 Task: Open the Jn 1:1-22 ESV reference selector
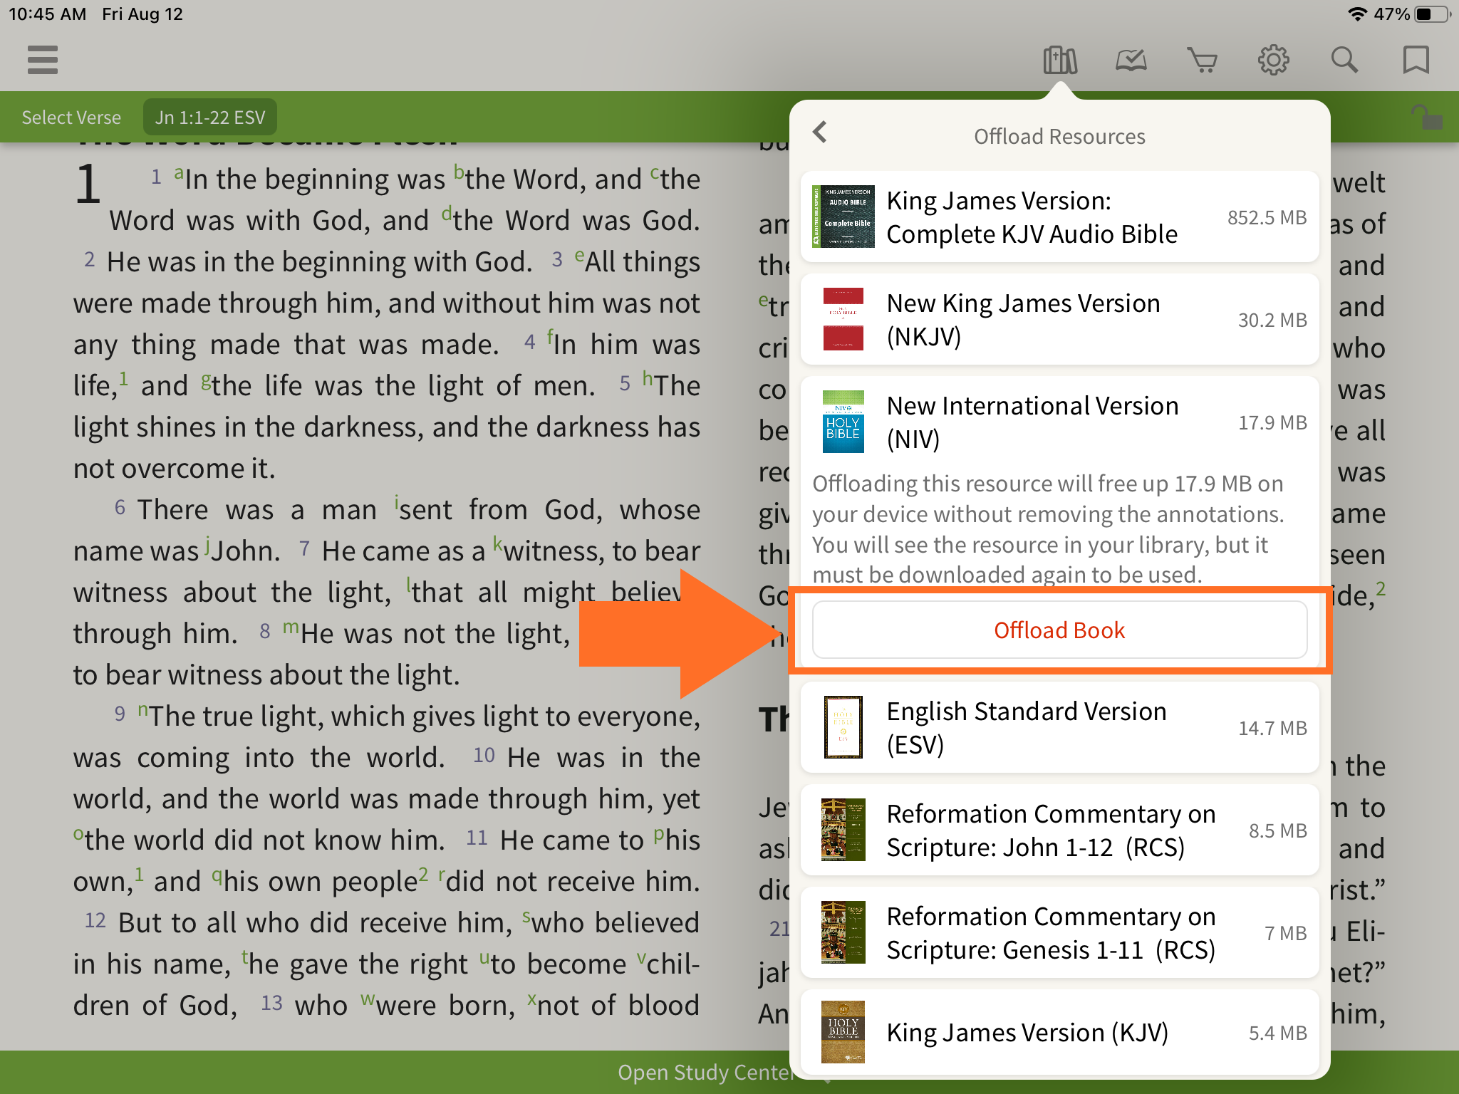210,118
